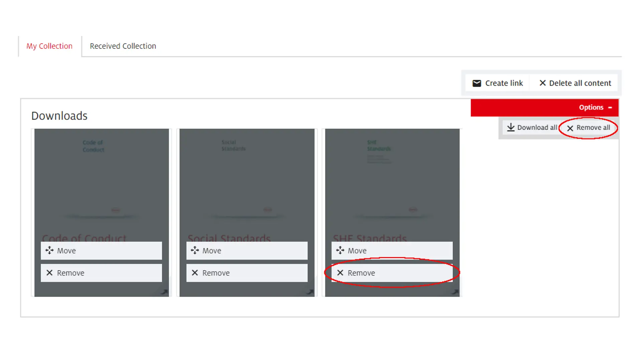Click the Move button on Social Standards

[x=246, y=250]
